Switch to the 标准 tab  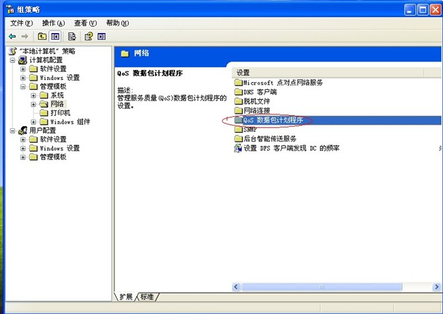[x=147, y=297]
